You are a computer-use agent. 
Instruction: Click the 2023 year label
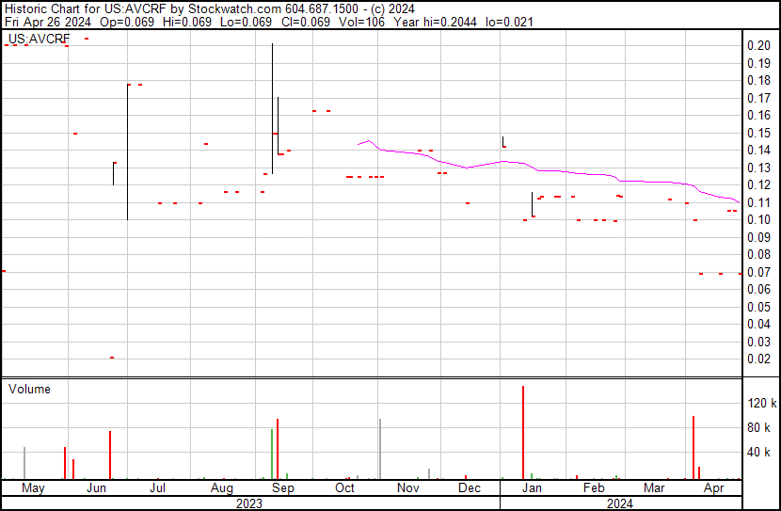click(x=249, y=503)
